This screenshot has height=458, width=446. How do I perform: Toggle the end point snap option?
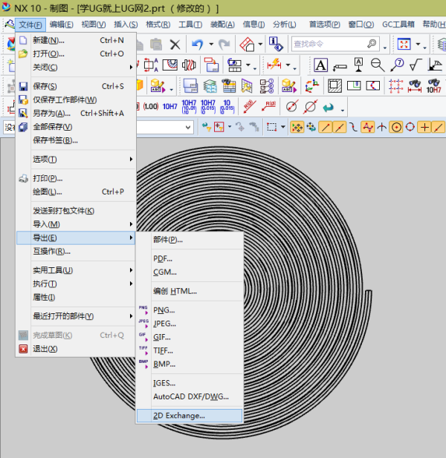326,127
